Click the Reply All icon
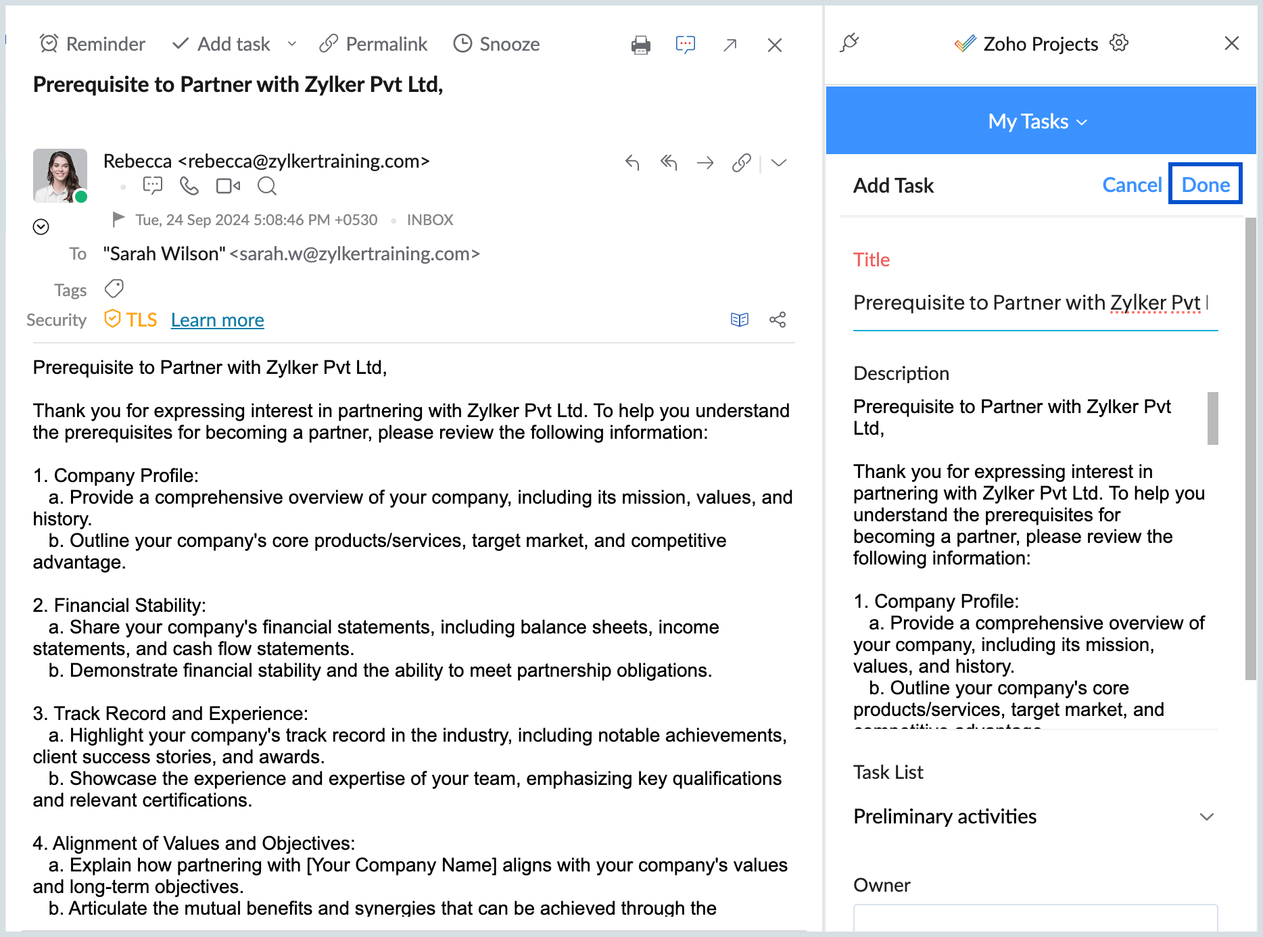The image size is (1263, 937). coord(669,163)
